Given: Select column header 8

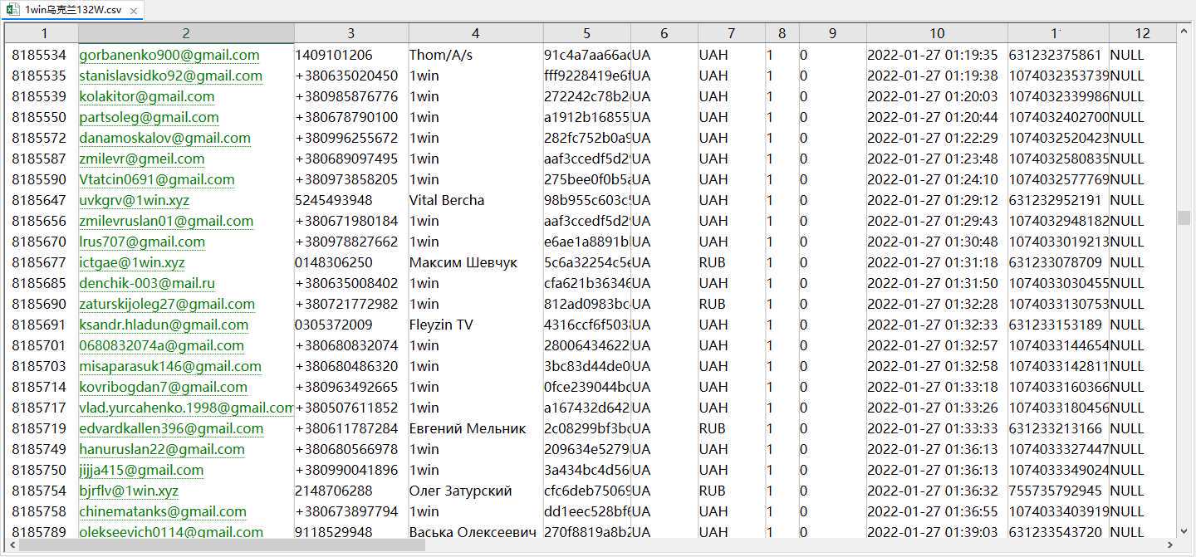Looking at the screenshot, I should [x=782, y=33].
